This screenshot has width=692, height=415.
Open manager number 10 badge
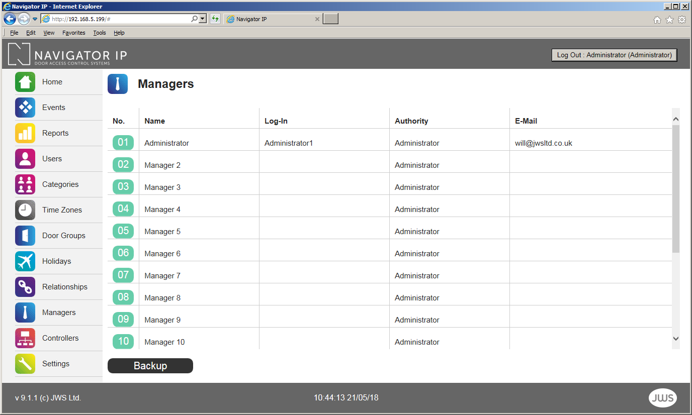pos(123,341)
